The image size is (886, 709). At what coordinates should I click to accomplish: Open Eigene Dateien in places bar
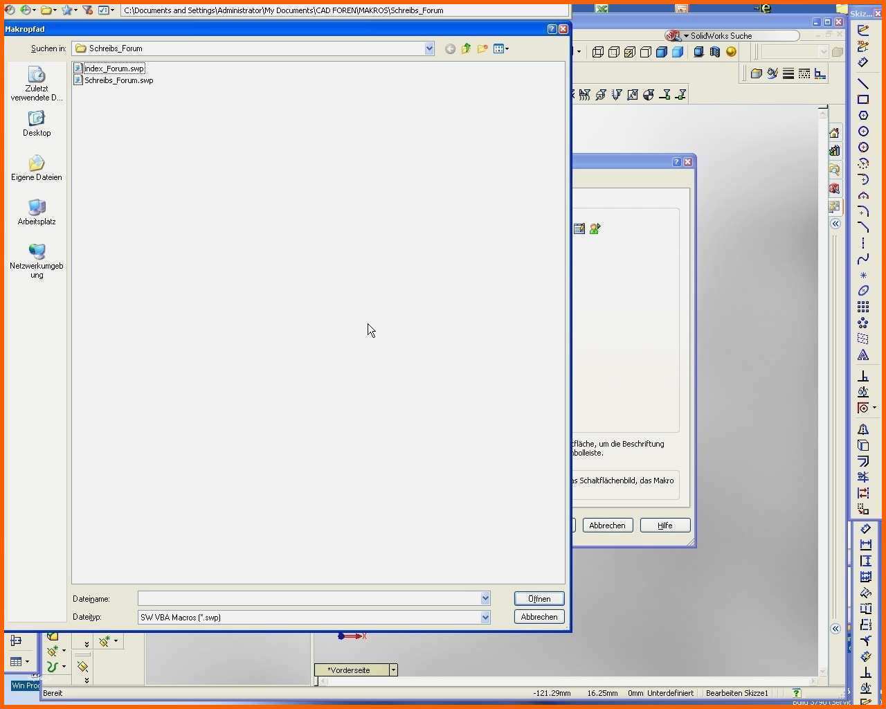pyautogui.click(x=37, y=168)
